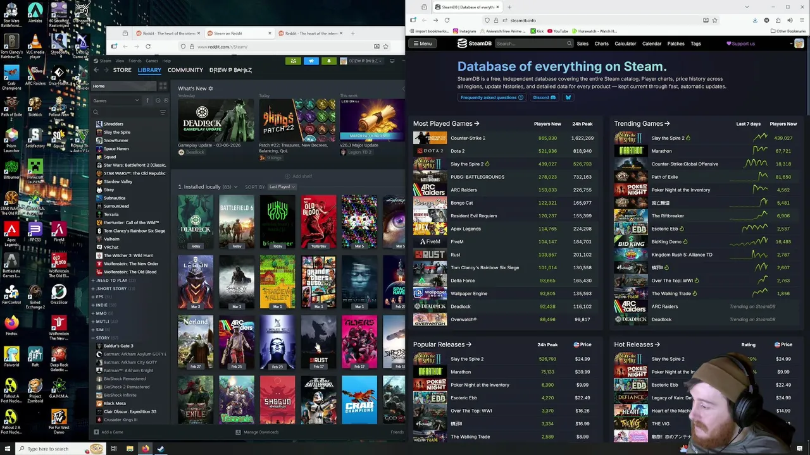Screen dimensions: 810x455
Task: Click Support us link on SteamDB
Action: tap(740, 44)
